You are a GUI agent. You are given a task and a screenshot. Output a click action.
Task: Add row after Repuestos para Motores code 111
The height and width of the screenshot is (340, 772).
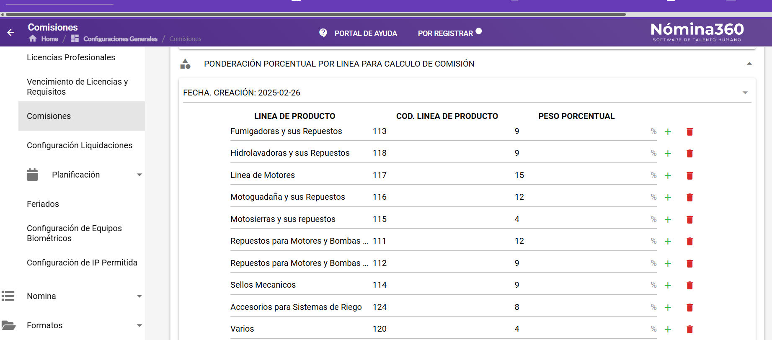tap(668, 241)
